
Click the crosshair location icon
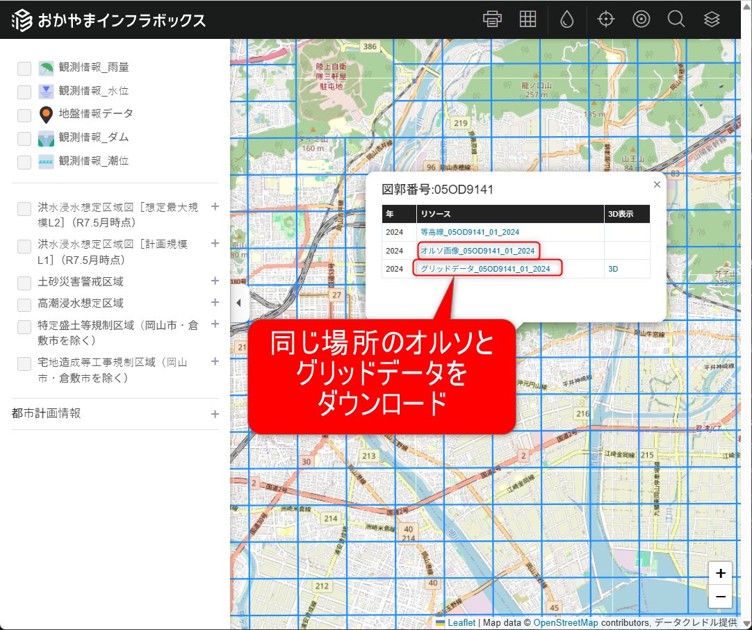(606, 19)
